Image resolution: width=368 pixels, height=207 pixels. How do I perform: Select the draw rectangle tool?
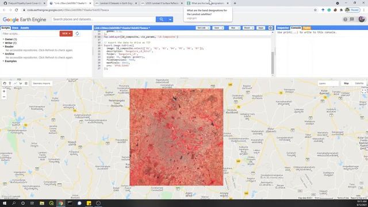[x=26, y=83]
